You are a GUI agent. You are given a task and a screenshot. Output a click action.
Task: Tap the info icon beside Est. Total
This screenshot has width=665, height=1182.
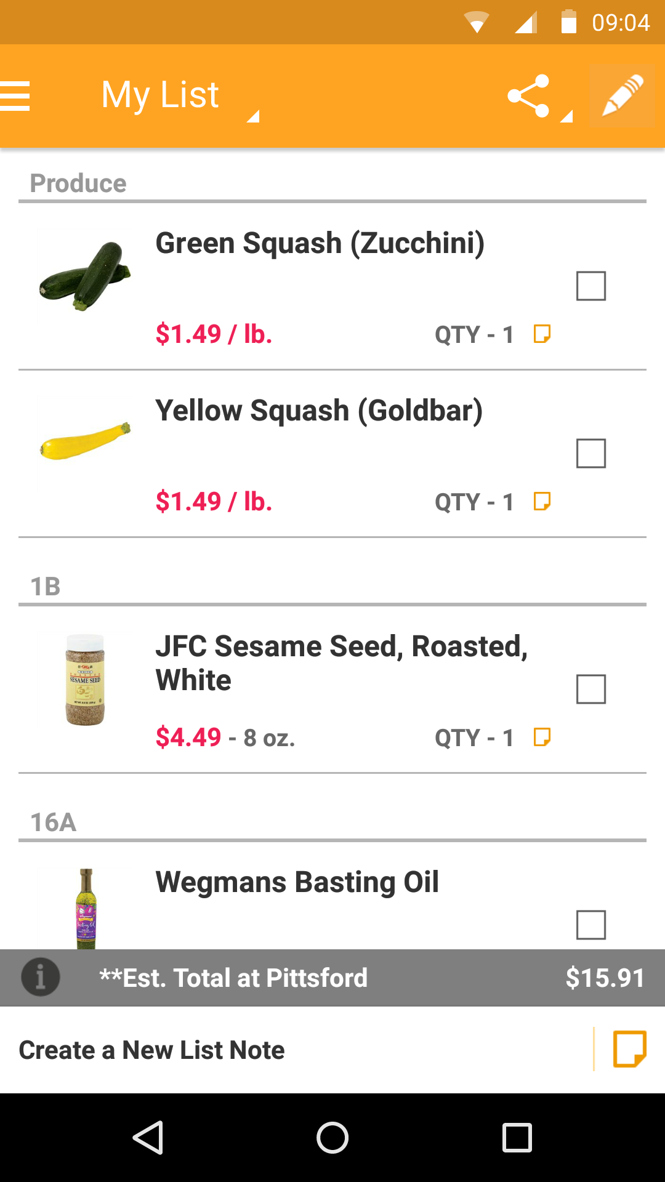point(41,977)
